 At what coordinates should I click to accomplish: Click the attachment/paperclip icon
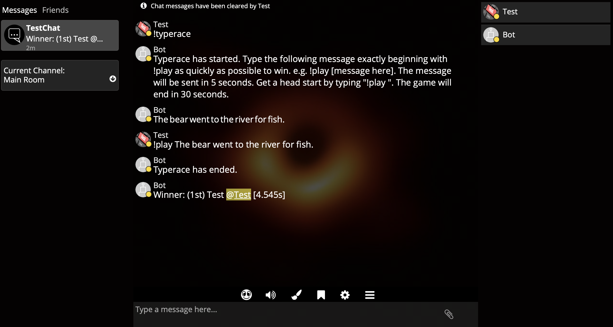449,314
